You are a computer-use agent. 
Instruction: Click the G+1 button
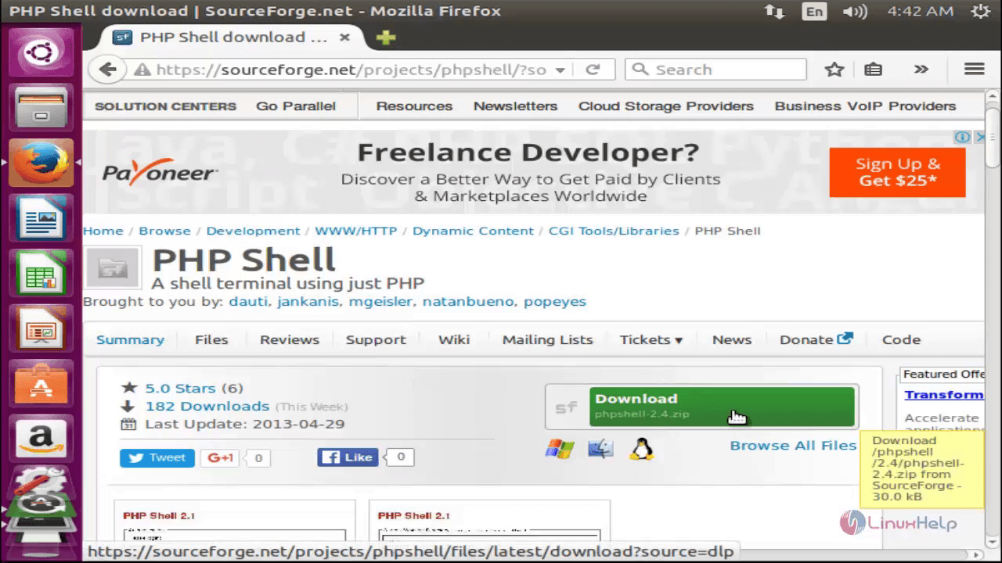[x=220, y=457]
